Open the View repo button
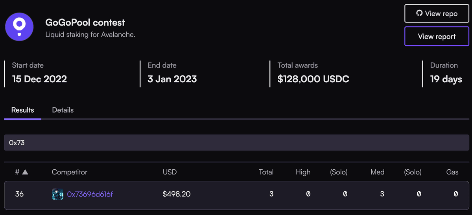 [x=437, y=13]
